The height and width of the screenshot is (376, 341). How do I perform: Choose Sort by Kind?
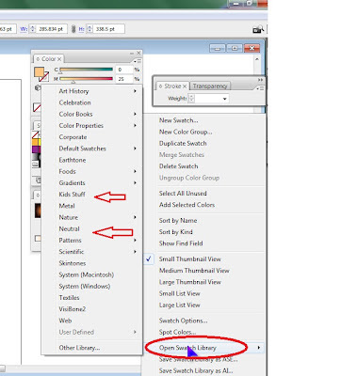204,232
